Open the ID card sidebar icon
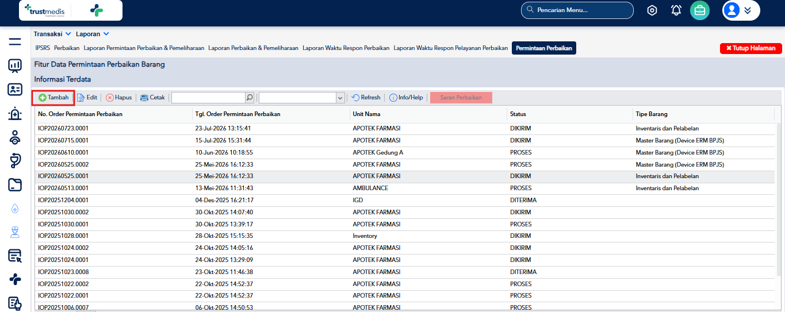785x312 pixels. pos(15,90)
